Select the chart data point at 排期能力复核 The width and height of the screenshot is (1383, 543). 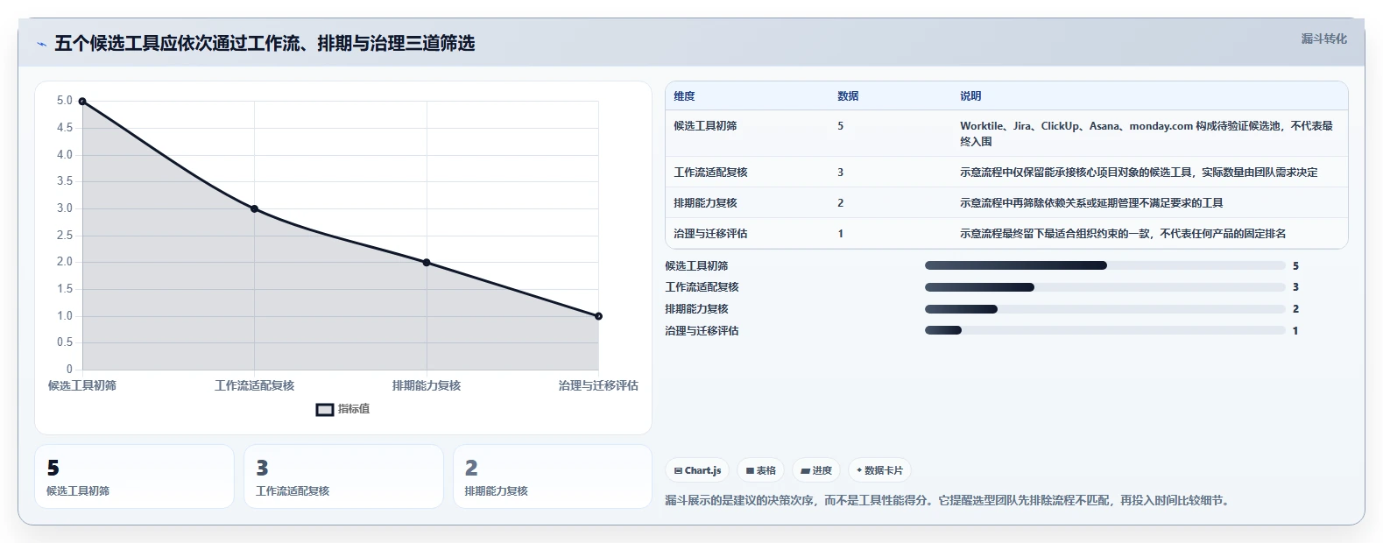pos(427,262)
